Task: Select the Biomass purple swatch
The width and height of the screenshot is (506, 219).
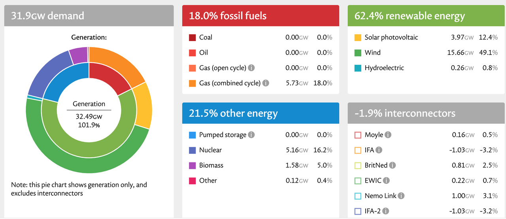Action: (x=193, y=165)
